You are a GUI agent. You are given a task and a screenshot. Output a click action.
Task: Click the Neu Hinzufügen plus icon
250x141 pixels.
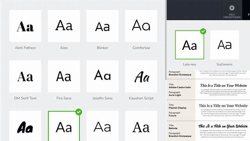coord(232,8)
